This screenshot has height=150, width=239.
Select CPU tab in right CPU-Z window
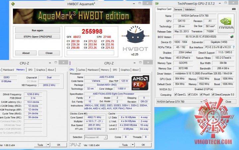(72, 70)
